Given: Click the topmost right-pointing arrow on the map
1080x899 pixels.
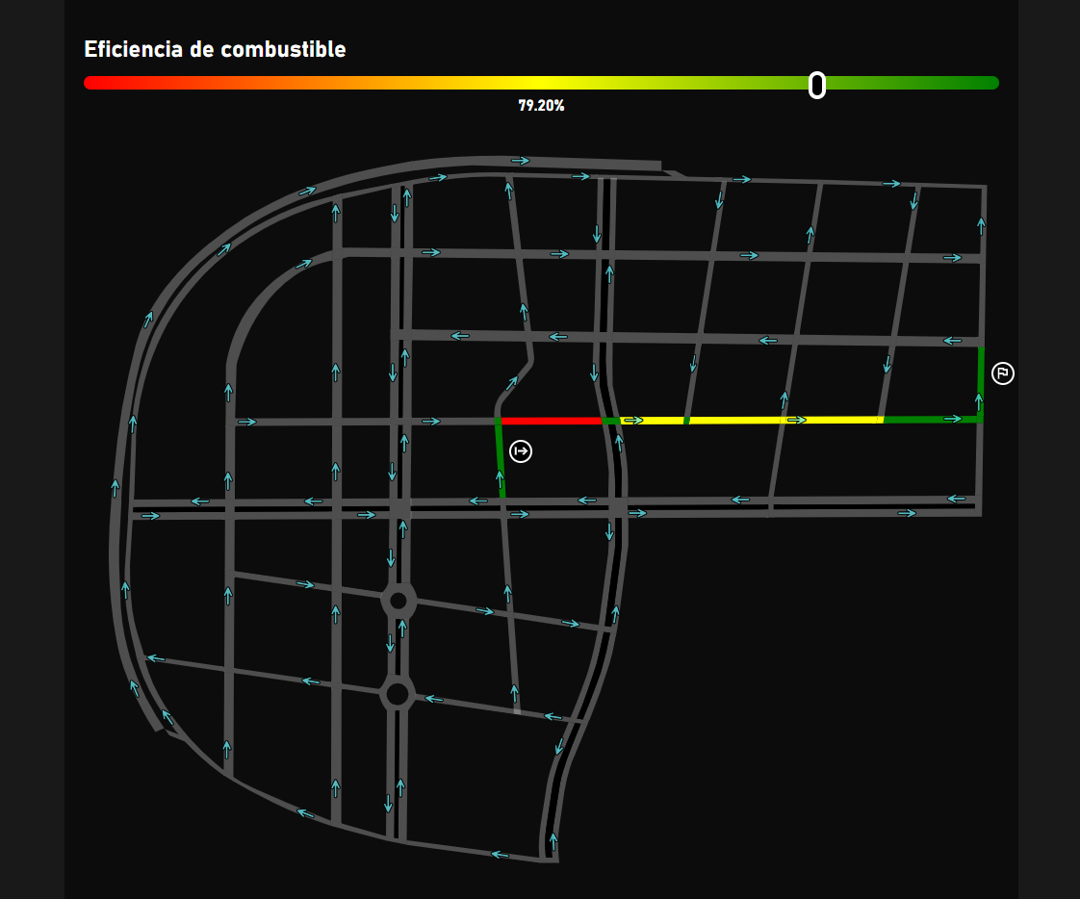Looking at the screenshot, I should click(x=521, y=160).
